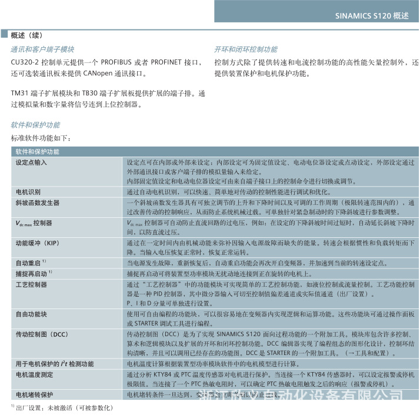
Task: Click the description starting '通过分析 KTY84 或 PTC'
Action: tap(271, 379)
